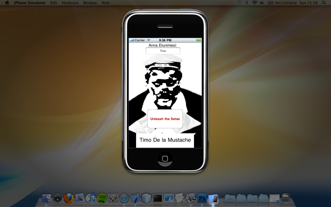Open the Edit menu

pos(54,3)
